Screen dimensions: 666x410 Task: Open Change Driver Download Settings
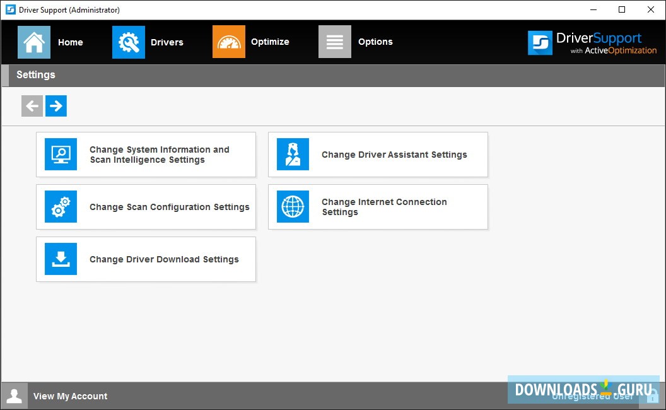click(x=146, y=259)
